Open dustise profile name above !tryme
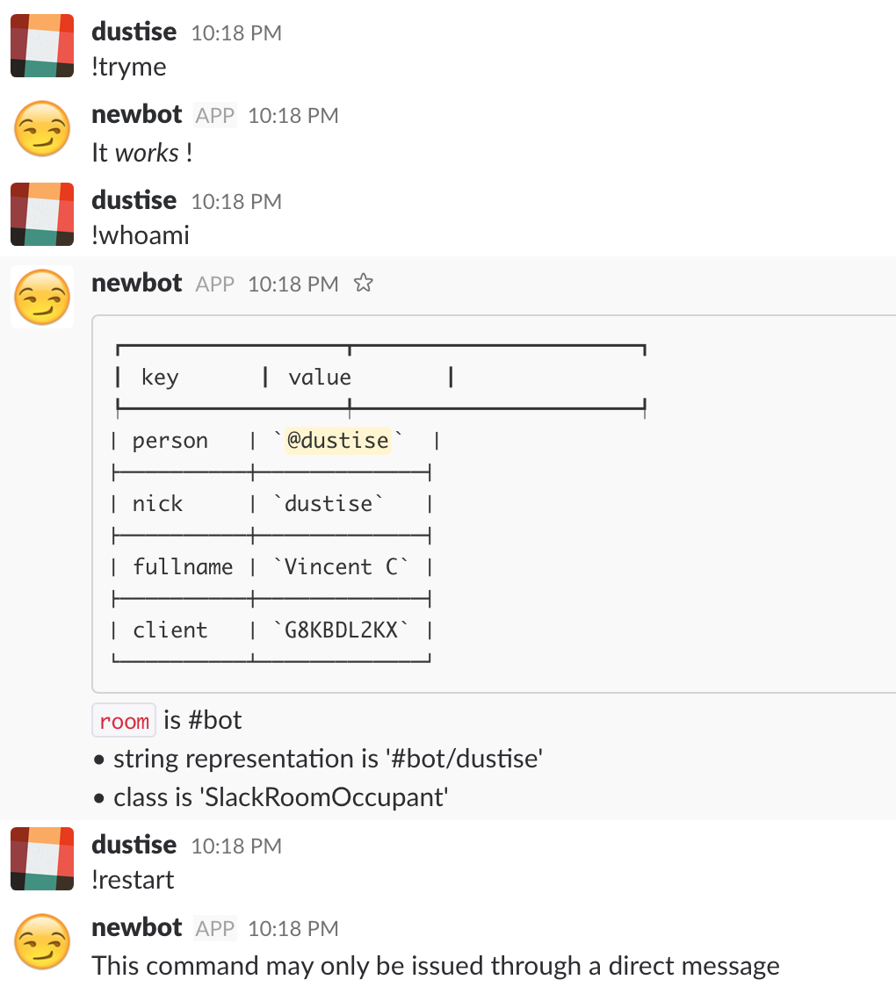Image resolution: width=896 pixels, height=994 pixels. 134,32
